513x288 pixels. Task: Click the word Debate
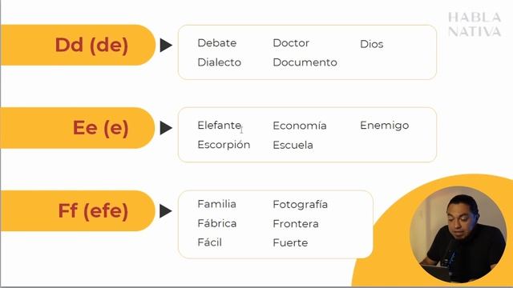pyautogui.click(x=217, y=42)
